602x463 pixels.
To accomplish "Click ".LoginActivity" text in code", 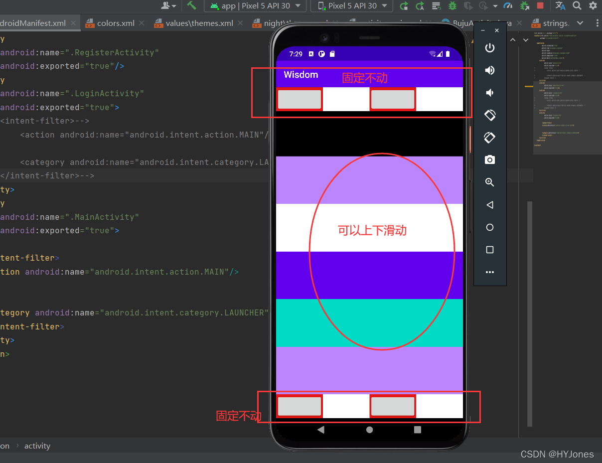I will point(105,93).
